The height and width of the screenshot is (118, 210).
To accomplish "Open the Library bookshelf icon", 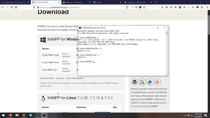I will coord(167,7).
